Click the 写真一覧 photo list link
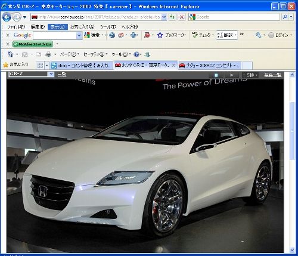Image resolution: width=298 pixels, height=256 pixels. [273, 75]
